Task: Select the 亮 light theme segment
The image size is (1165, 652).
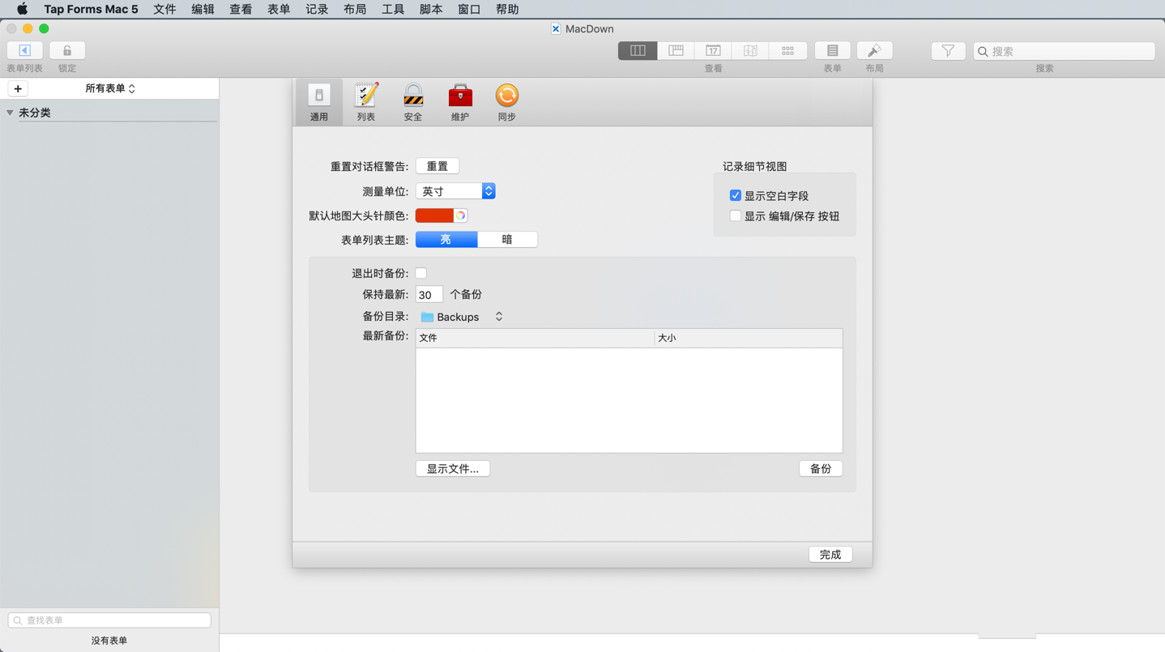Action: click(x=446, y=239)
